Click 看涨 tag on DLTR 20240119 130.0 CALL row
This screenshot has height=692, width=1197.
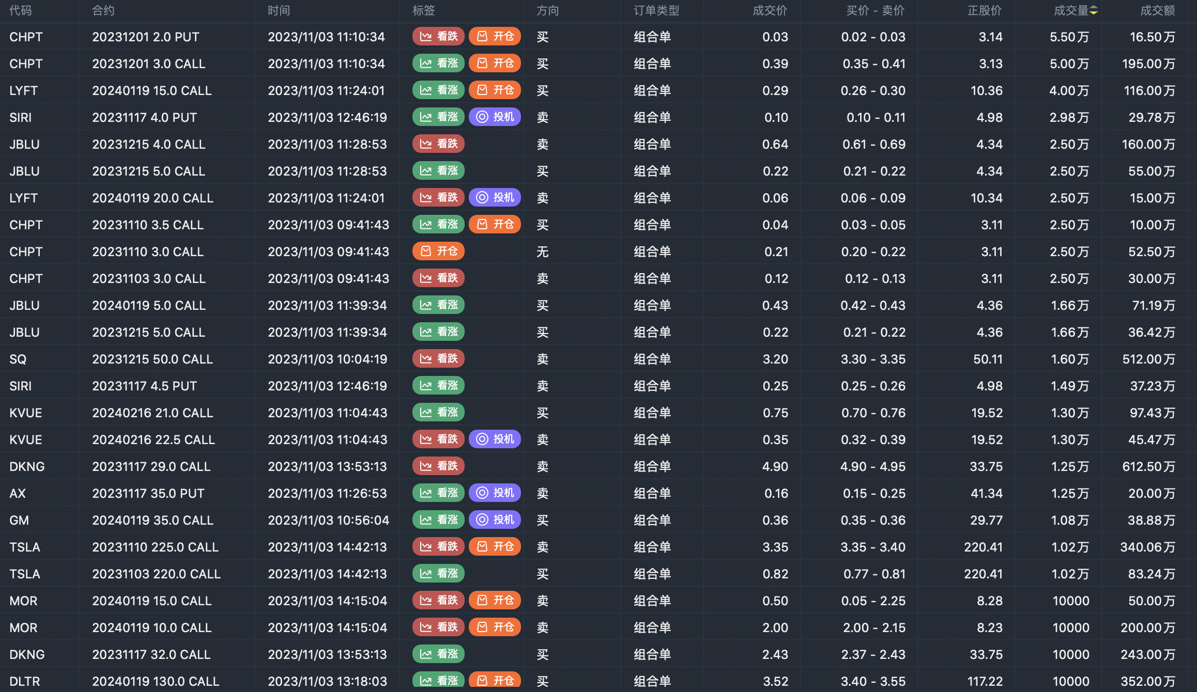[x=438, y=681]
